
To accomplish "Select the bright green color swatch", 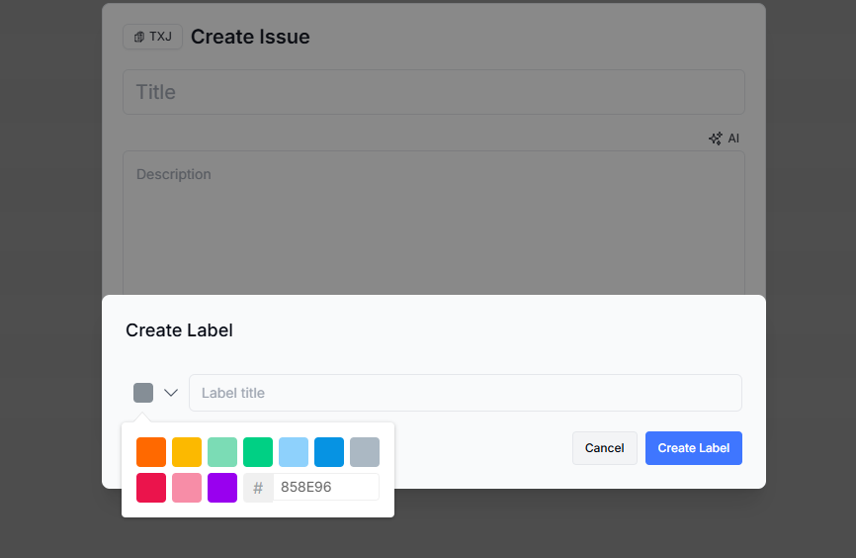I will (258, 452).
